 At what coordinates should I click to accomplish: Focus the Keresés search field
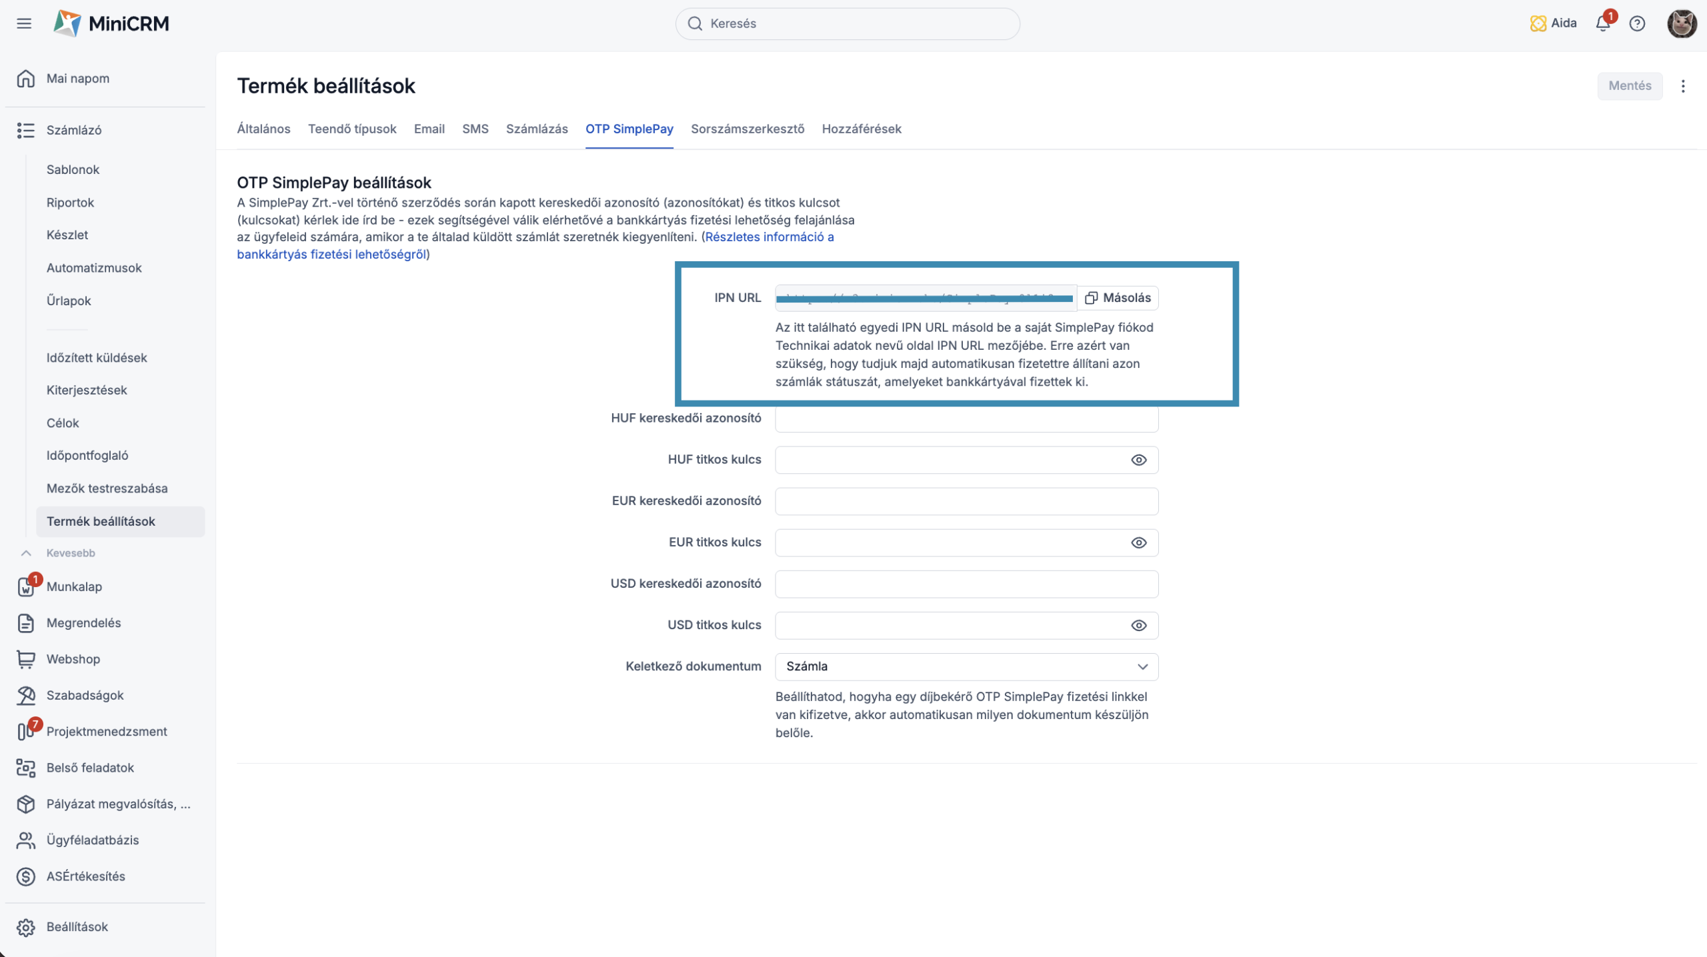coord(847,24)
